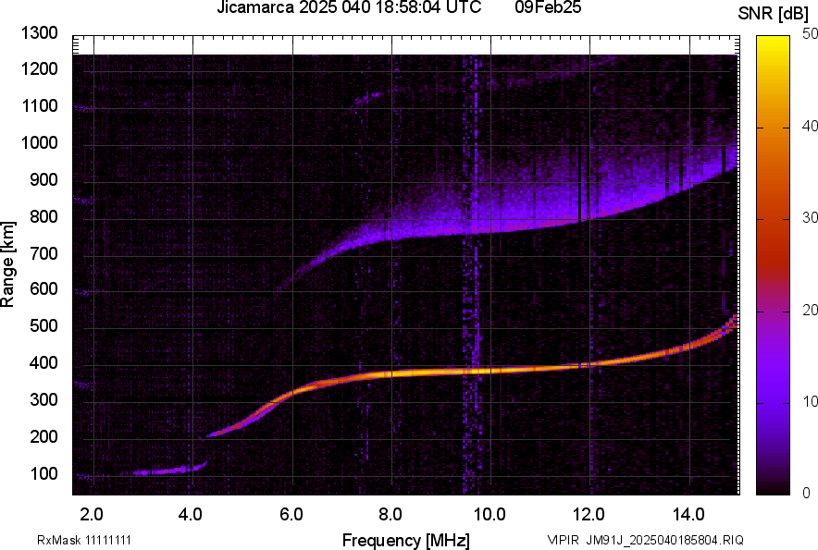The height and width of the screenshot is (550, 818).
Task: Click the range tick label '200'
Action: [43, 437]
